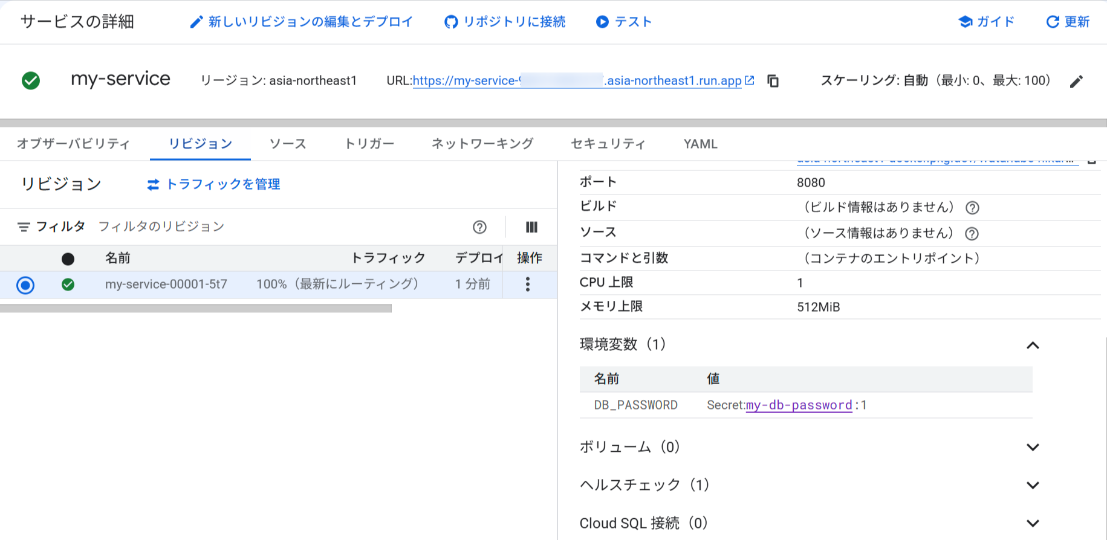The width and height of the screenshot is (1107, 540).
Task: Open the my-service run.app URL
Action: pos(577,81)
